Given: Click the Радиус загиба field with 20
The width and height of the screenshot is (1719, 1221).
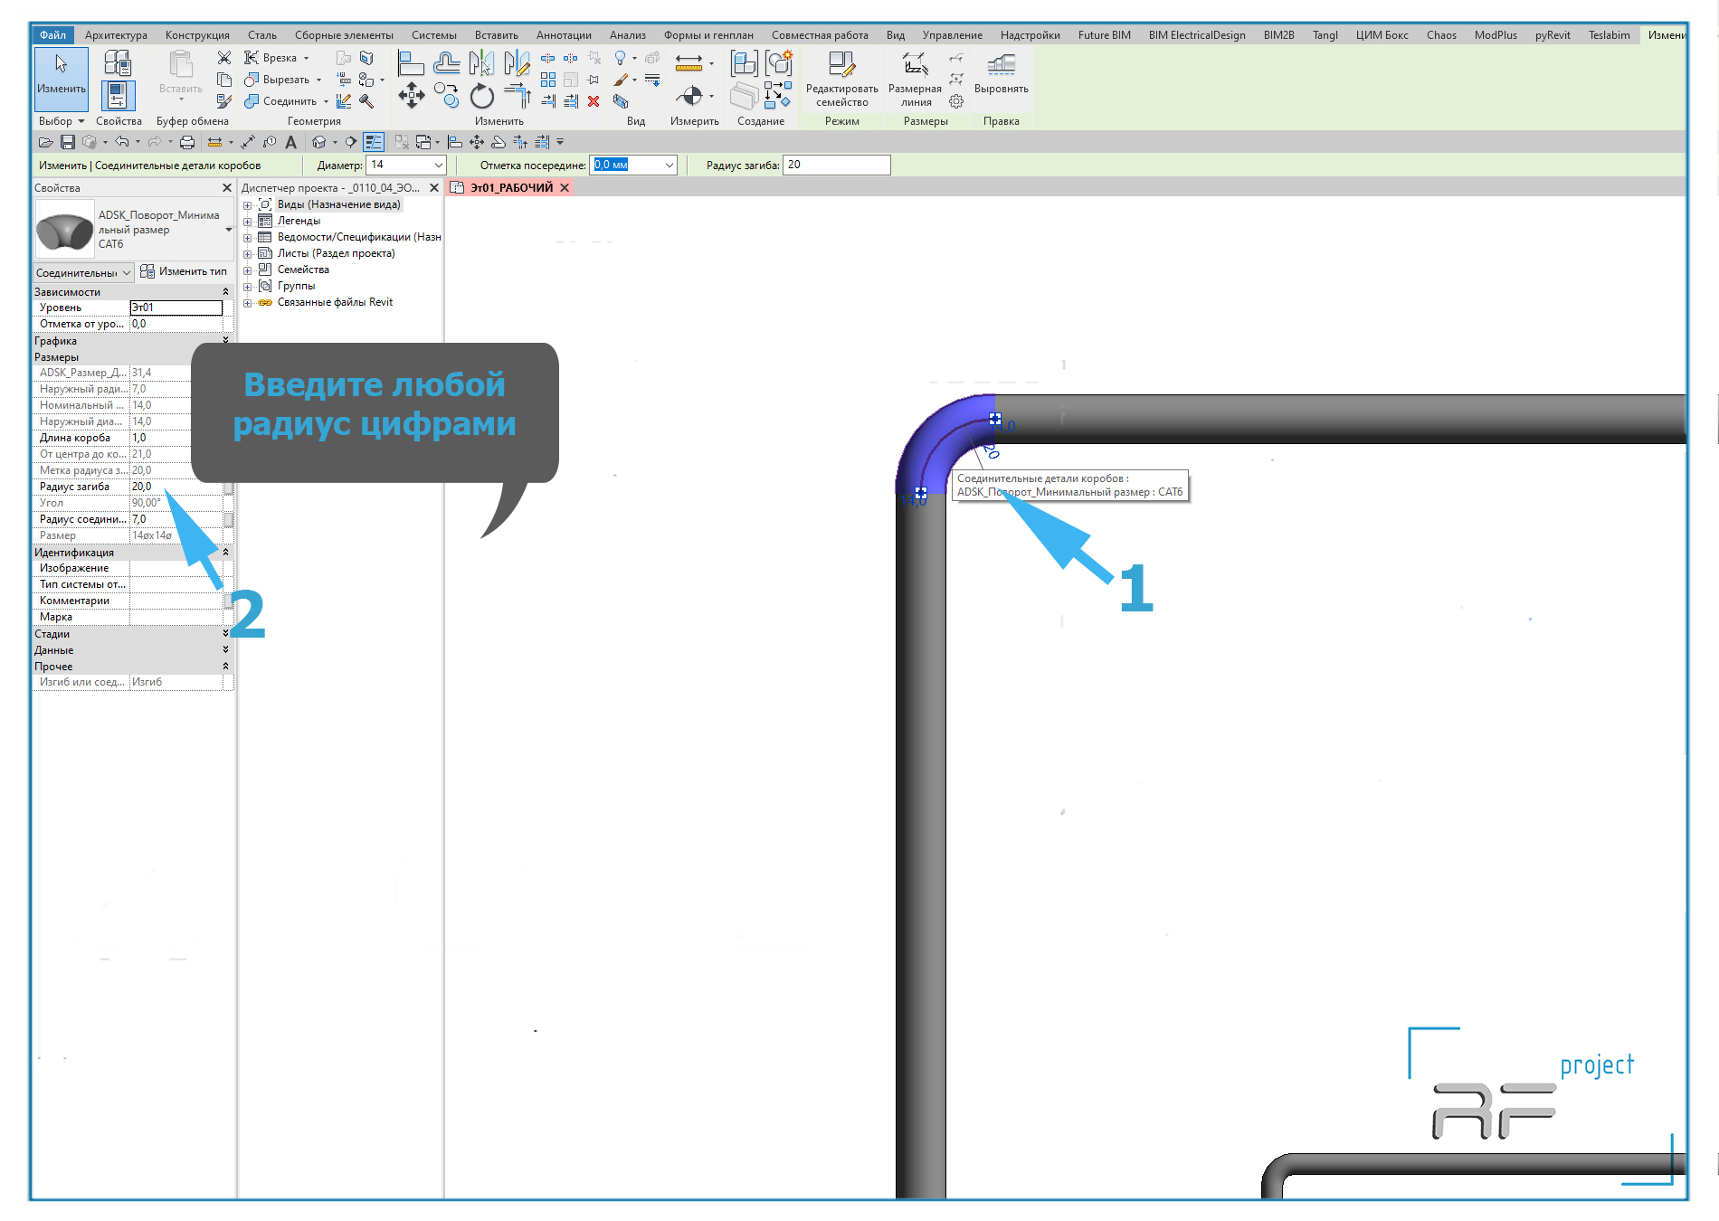Looking at the screenshot, I should (x=837, y=165).
